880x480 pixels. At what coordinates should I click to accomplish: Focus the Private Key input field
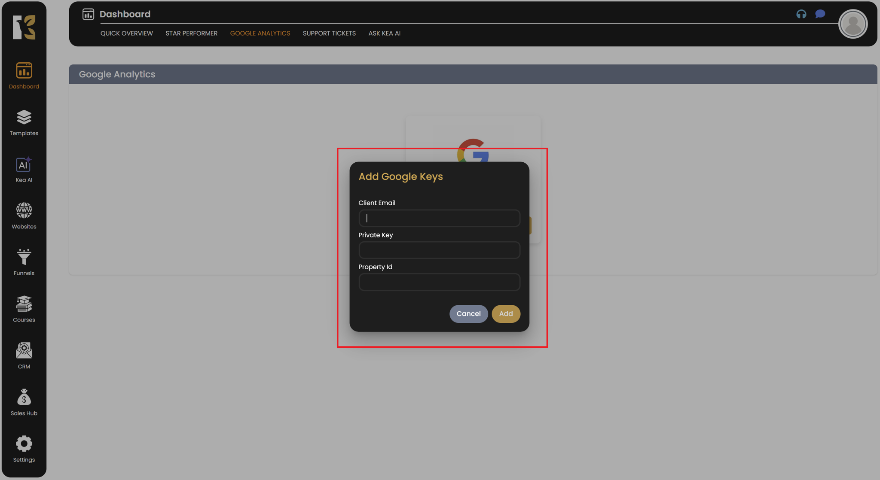click(x=439, y=250)
